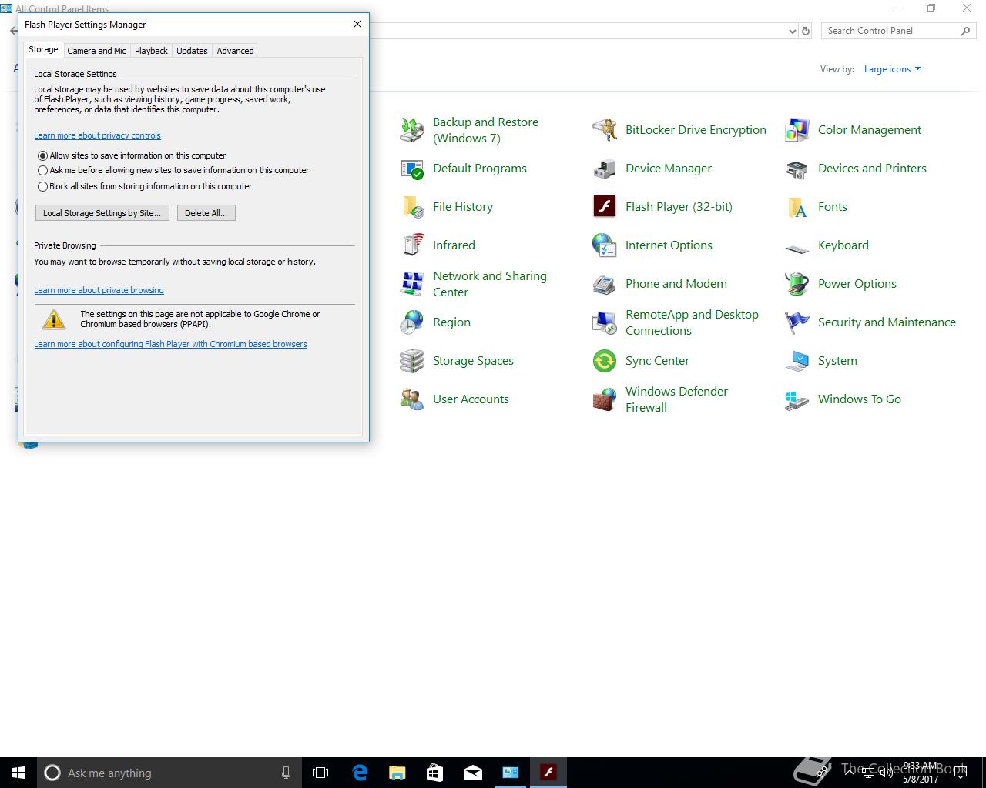Image resolution: width=986 pixels, height=788 pixels.
Task: Open Windows Defender Firewall icon
Action: coord(605,399)
